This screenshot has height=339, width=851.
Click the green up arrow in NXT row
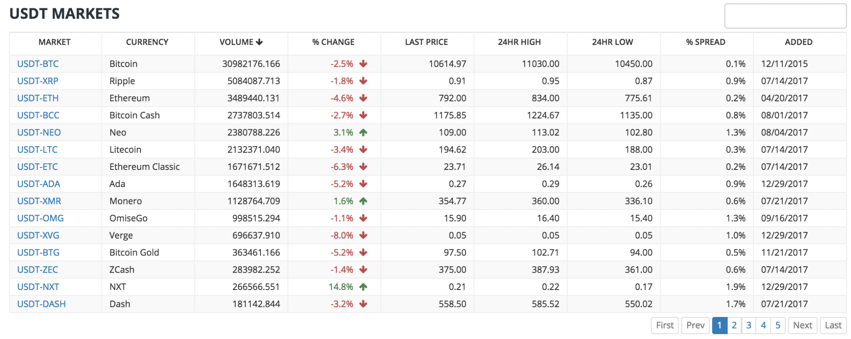(x=363, y=287)
